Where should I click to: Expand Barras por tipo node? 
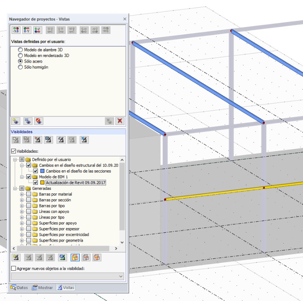point(22,206)
